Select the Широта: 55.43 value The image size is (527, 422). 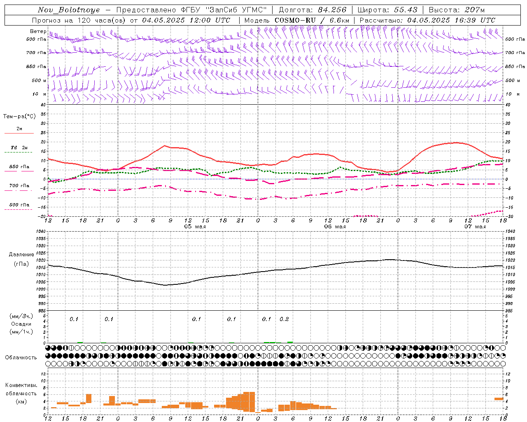(x=387, y=10)
